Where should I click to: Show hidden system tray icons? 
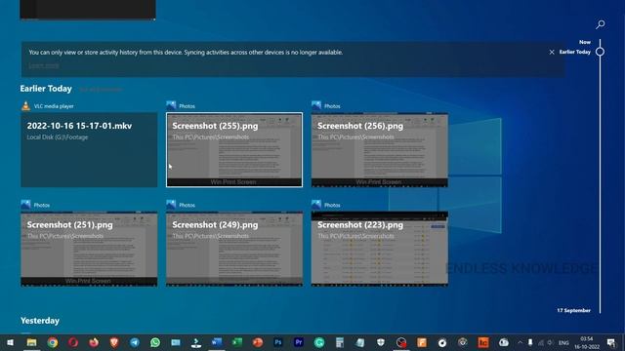pyautogui.click(x=520, y=342)
